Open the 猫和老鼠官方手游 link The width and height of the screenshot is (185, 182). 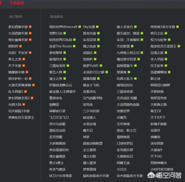click(96, 176)
